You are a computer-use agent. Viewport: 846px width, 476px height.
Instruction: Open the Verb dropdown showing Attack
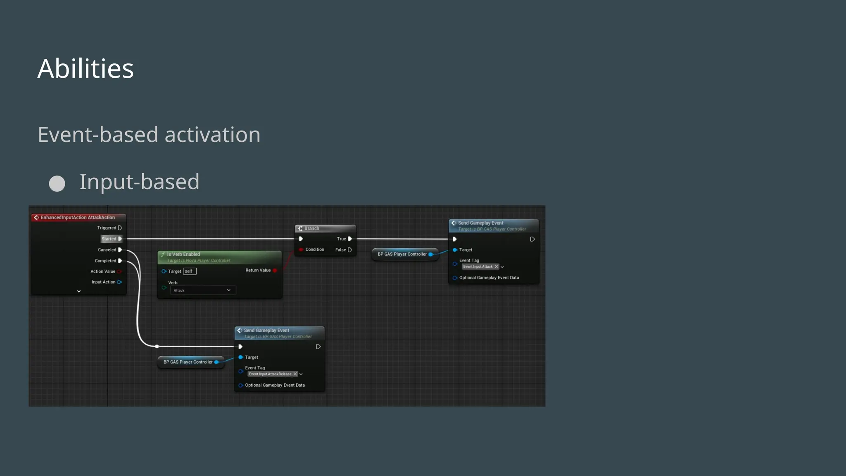click(x=203, y=290)
